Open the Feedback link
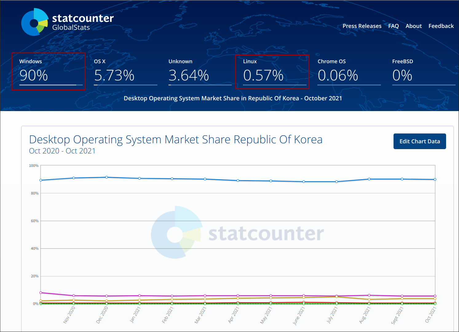 pyautogui.click(x=441, y=26)
